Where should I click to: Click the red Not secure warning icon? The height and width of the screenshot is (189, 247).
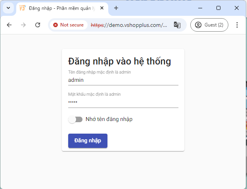point(55,25)
